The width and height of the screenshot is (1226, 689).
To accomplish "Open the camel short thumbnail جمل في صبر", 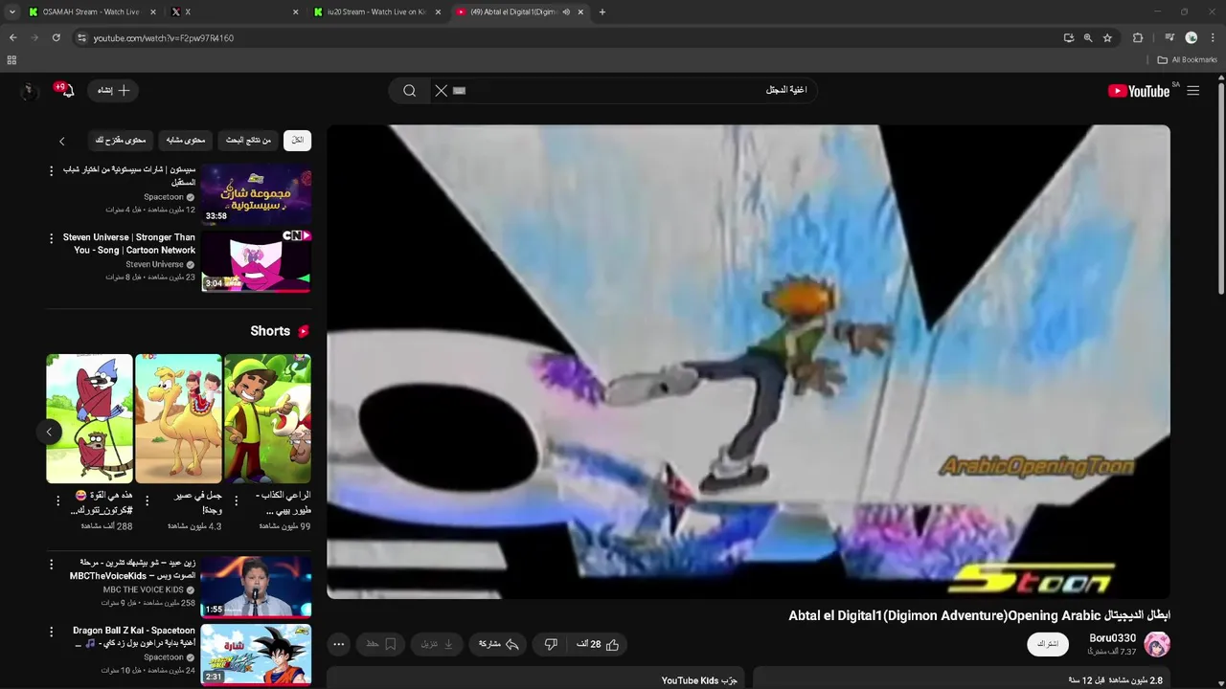I will tap(178, 418).
